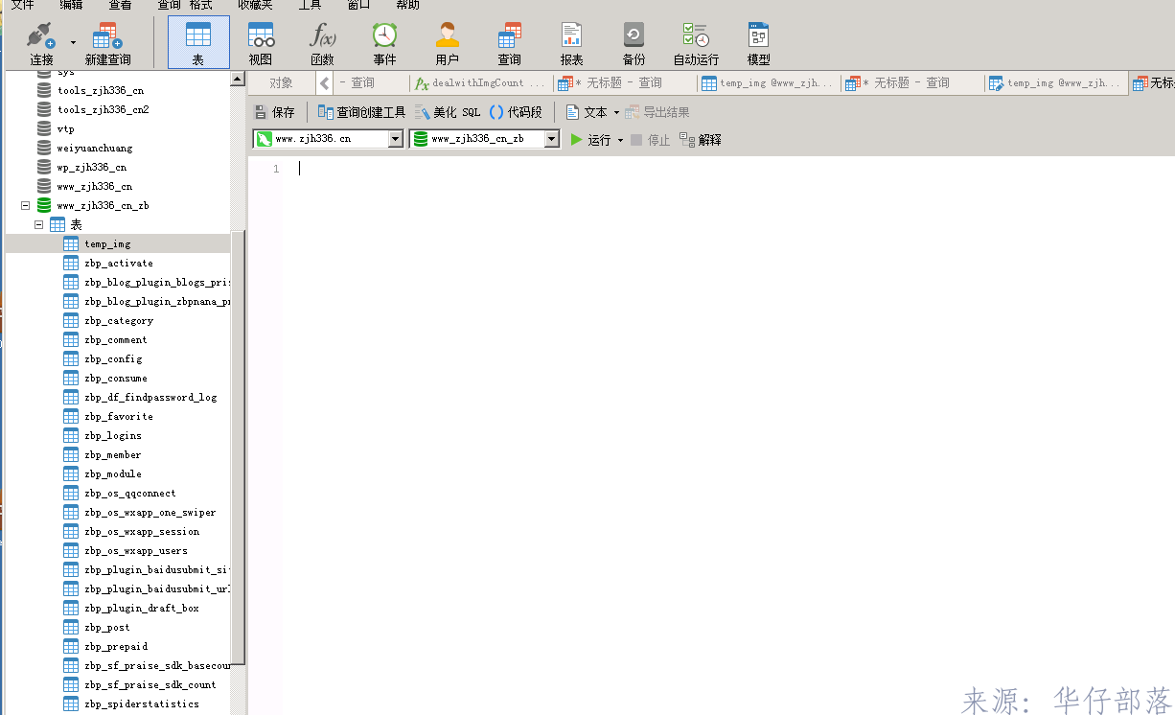The width and height of the screenshot is (1175, 715).
Task: Select the Table (表) toolbar icon
Action: [x=198, y=42]
